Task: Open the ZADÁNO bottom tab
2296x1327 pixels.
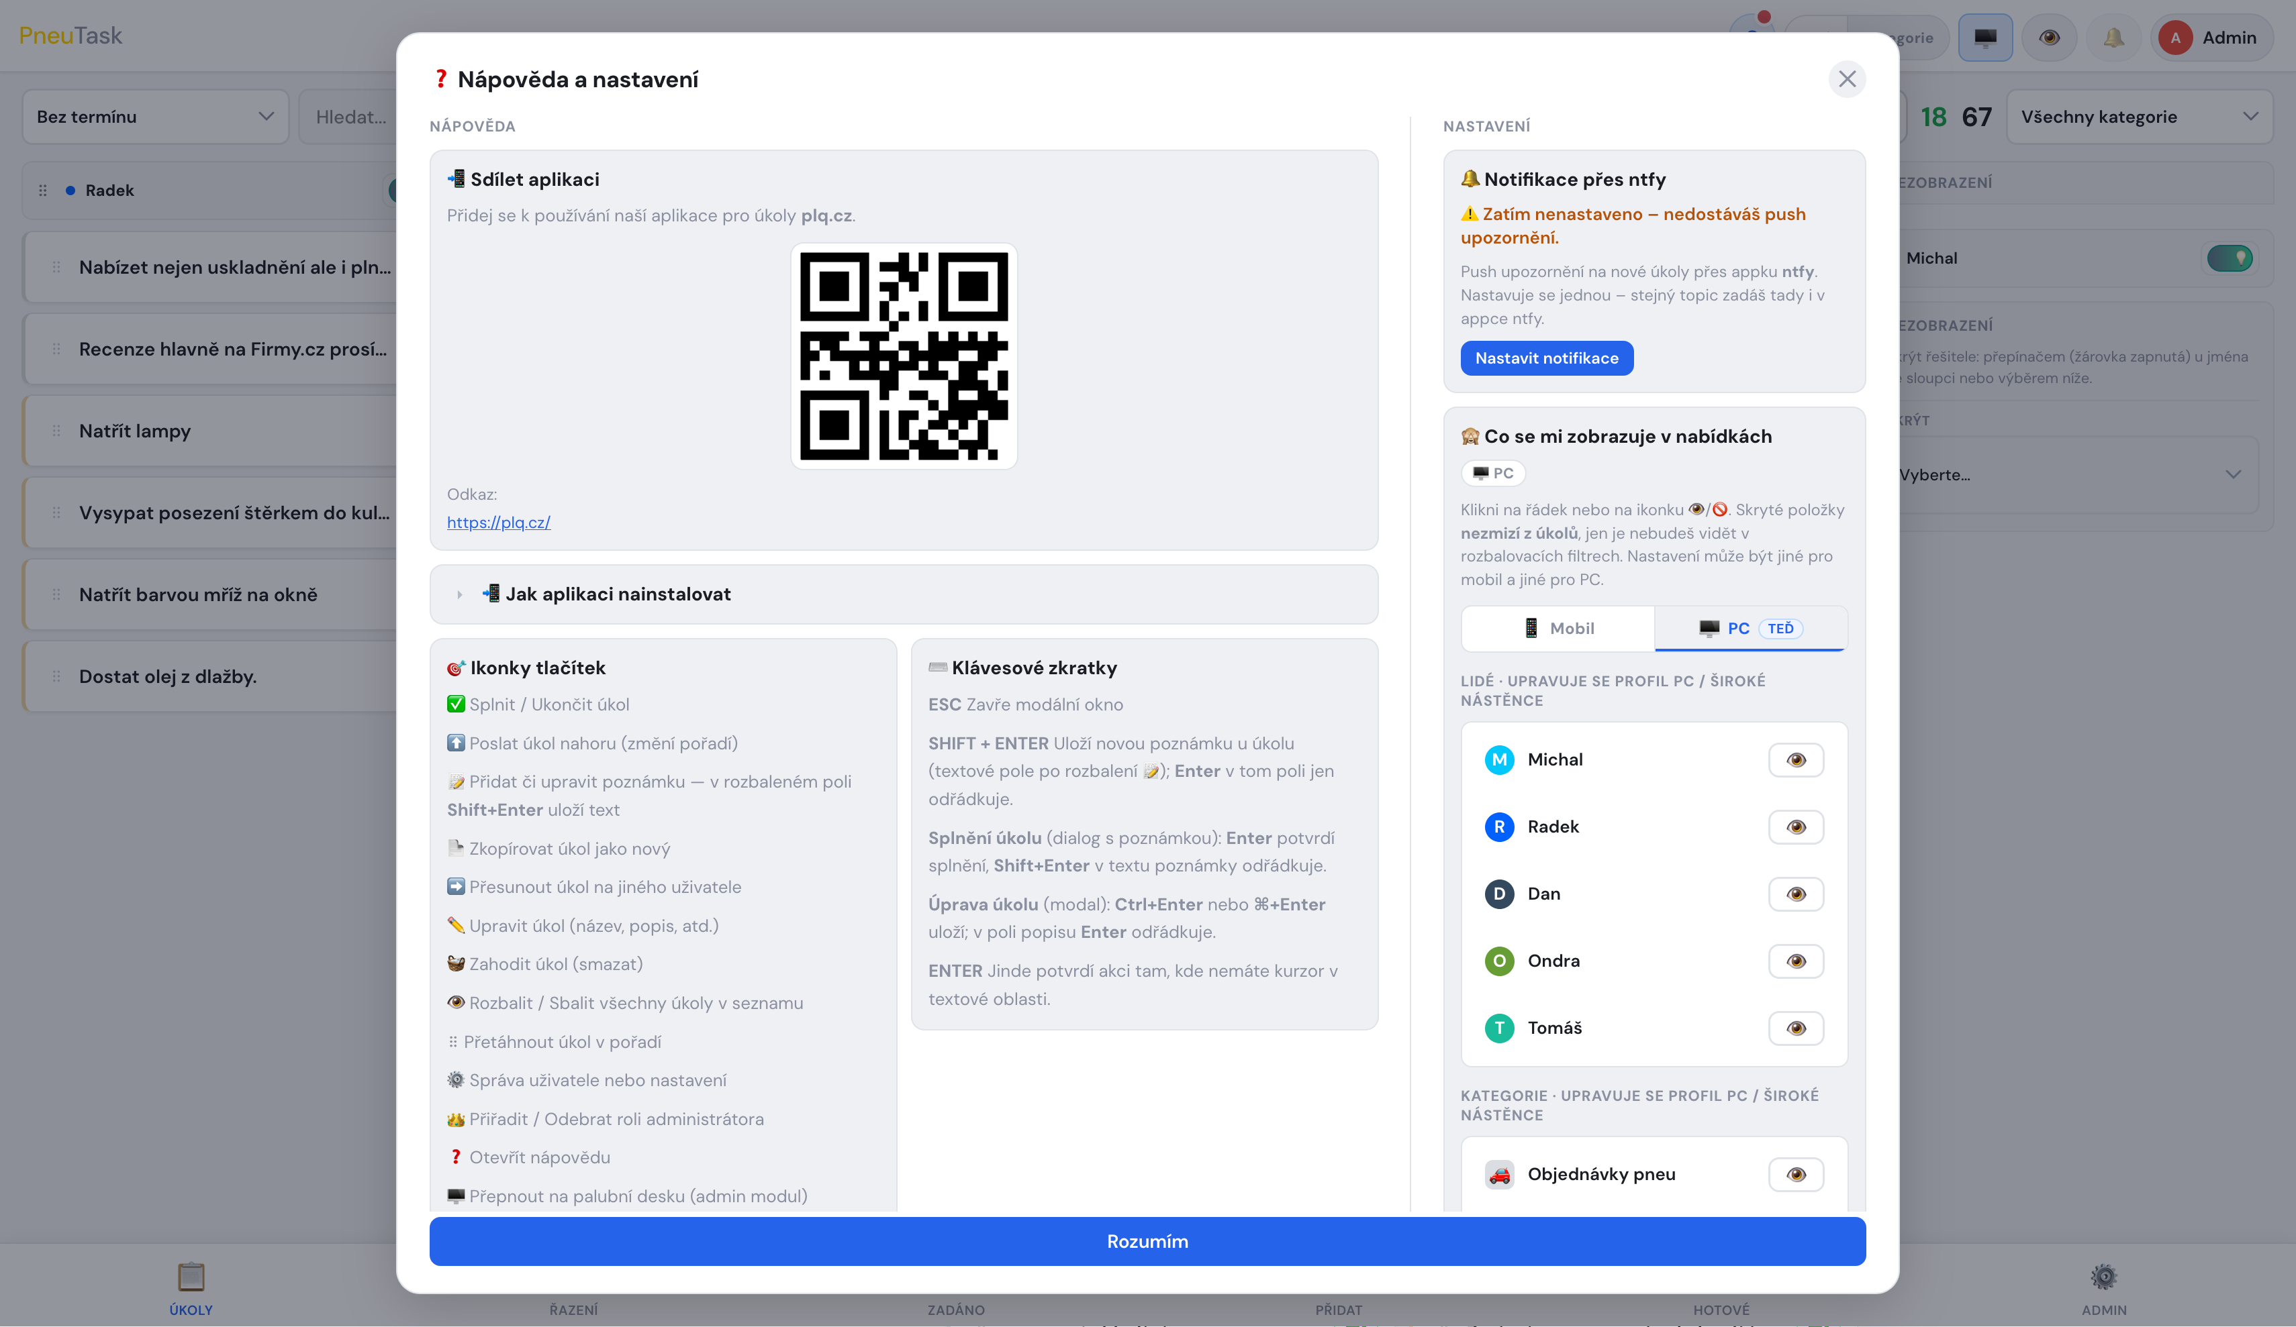Action: click(x=956, y=1310)
